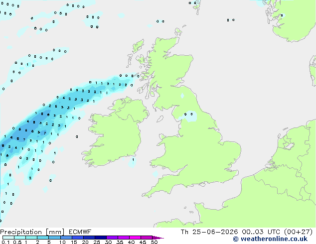Screen dimensions: 316x244
Task: Click the 35–40 mm violet swatch
Action: (x=123, y=238)
